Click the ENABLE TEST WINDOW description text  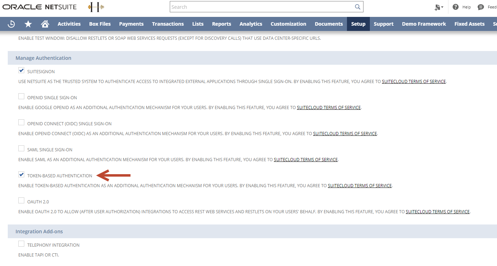[x=169, y=38]
